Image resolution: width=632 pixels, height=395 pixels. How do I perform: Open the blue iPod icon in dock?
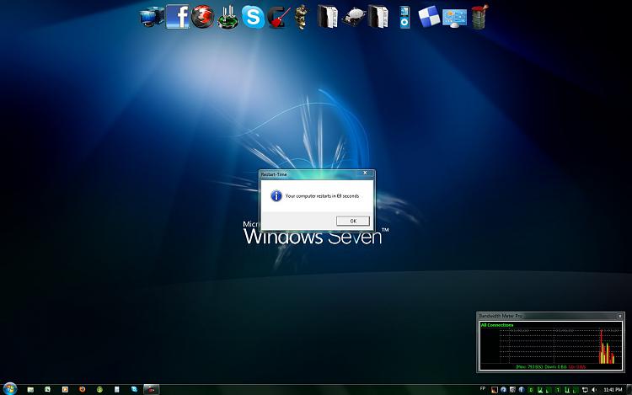pos(404,18)
